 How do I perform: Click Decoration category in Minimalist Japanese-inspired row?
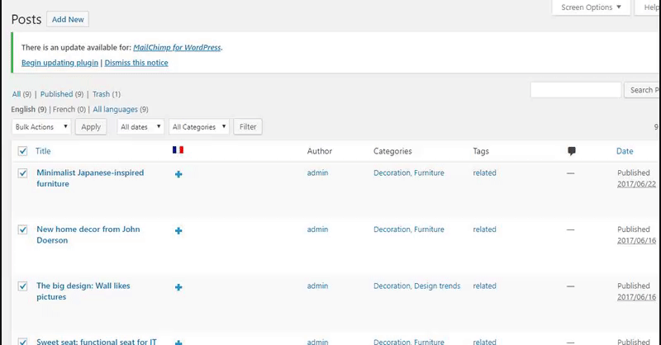point(392,172)
